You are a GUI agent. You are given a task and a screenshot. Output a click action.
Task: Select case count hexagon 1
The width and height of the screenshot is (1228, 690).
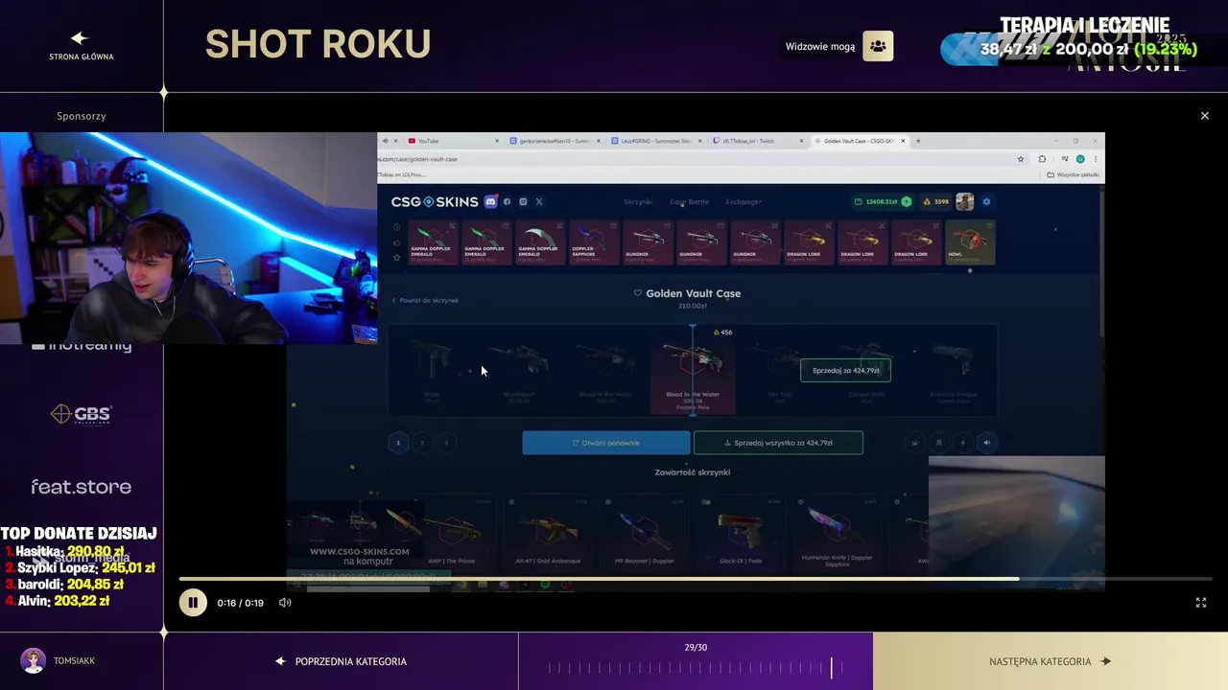click(x=398, y=443)
